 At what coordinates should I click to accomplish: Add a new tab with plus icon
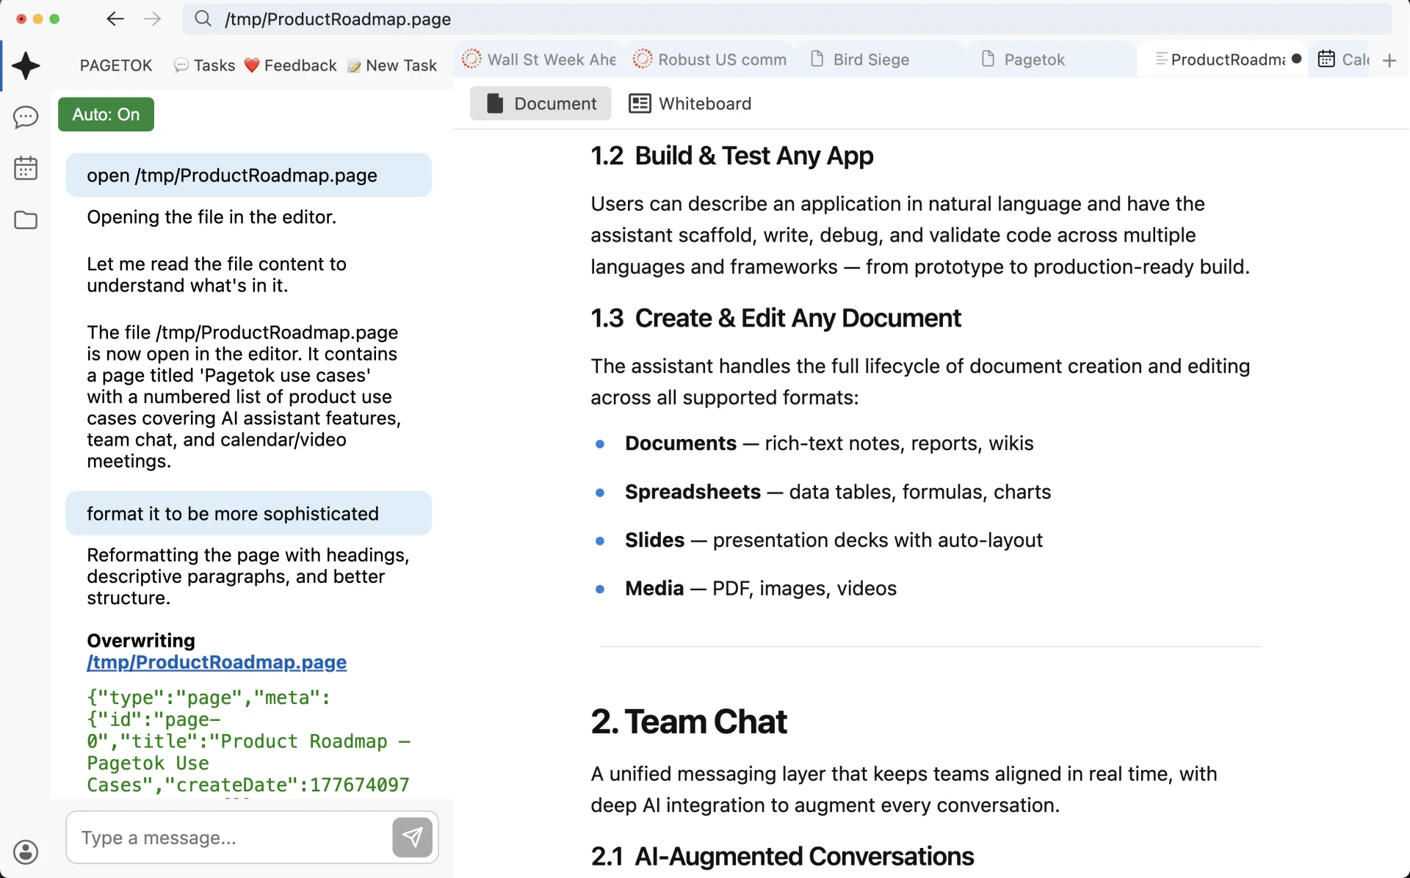(1389, 60)
